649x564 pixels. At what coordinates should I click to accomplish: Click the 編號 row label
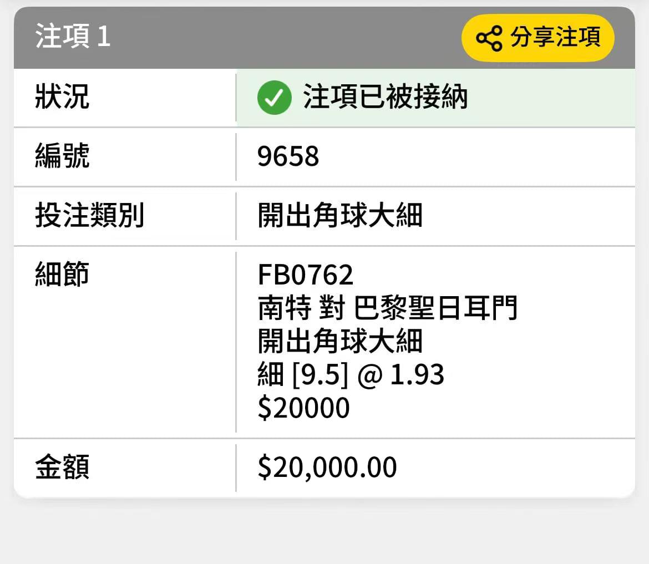pyautogui.click(x=62, y=156)
